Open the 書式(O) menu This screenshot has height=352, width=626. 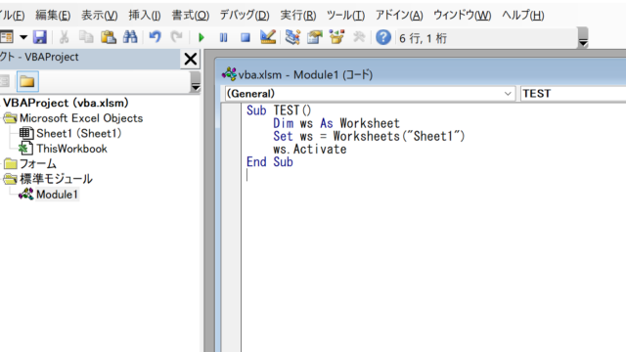[190, 16]
